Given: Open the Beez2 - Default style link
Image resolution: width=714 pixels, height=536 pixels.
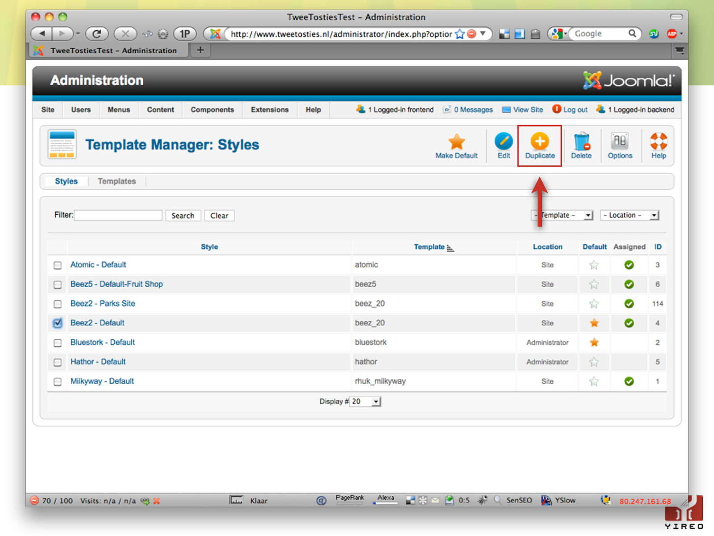Looking at the screenshot, I should (x=97, y=322).
